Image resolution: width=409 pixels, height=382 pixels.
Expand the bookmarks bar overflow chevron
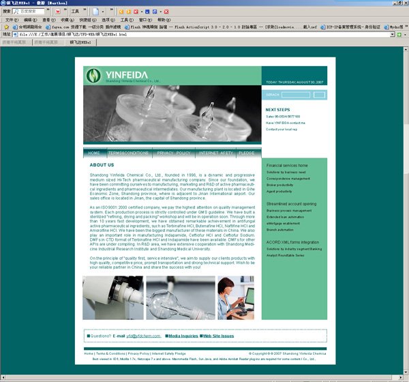pyautogui.click(x=407, y=27)
